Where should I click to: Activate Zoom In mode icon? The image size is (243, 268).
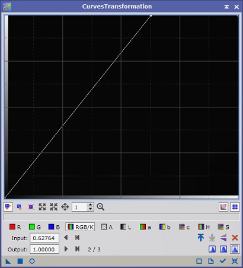tap(42, 207)
